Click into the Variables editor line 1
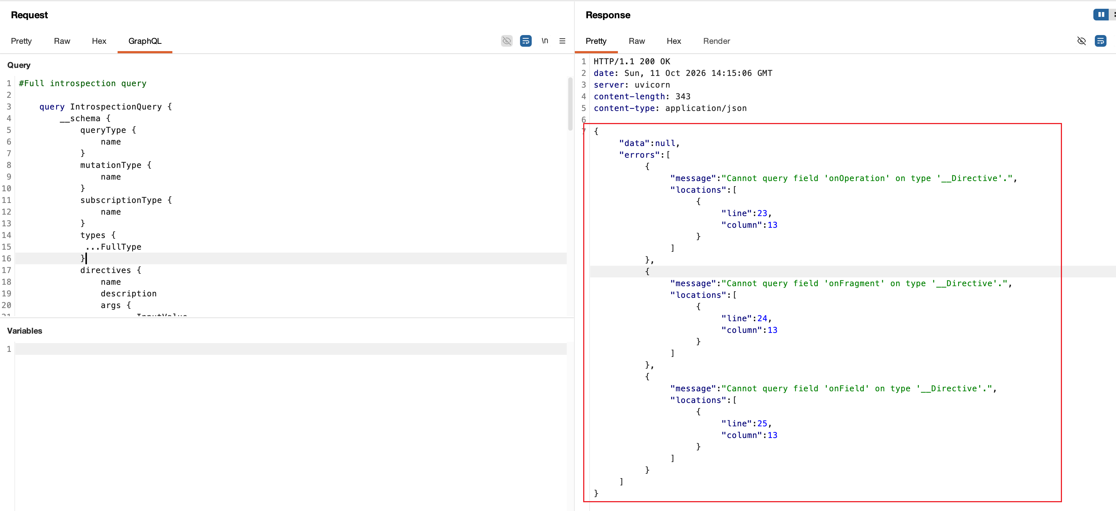 pyautogui.click(x=291, y=349)
